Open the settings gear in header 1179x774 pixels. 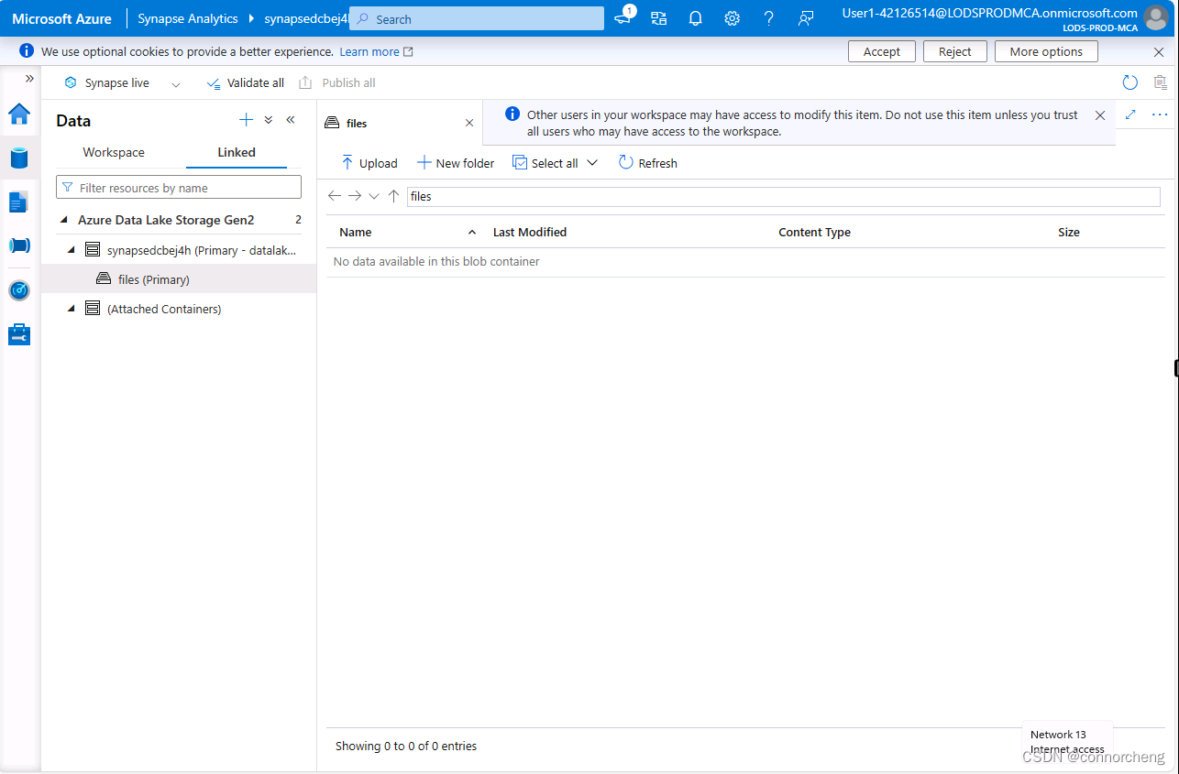732,18
